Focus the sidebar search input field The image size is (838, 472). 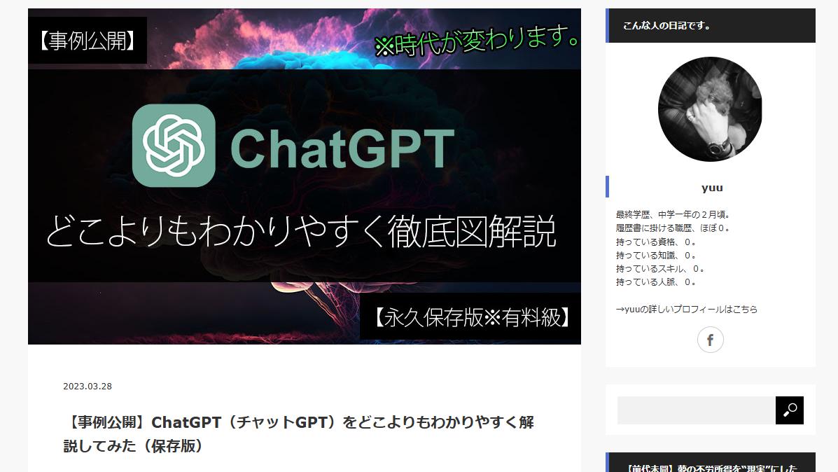click(x=696, y=410)
